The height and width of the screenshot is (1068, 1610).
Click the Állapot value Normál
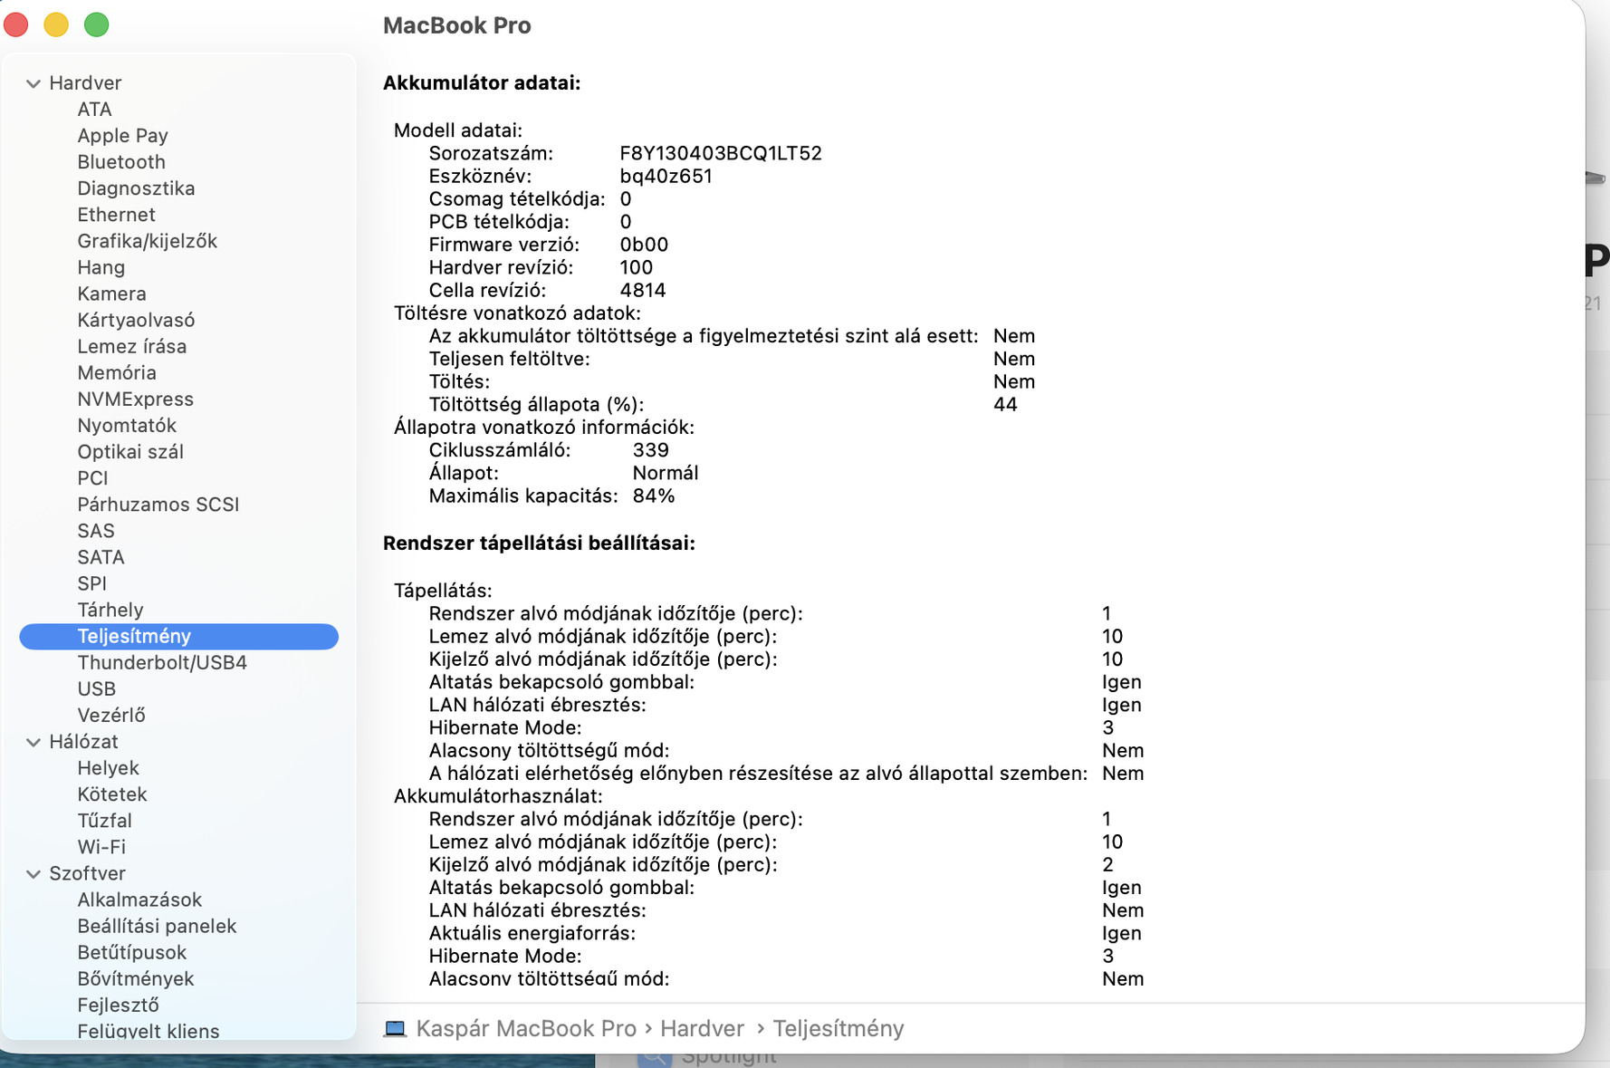tap(666, 473)
